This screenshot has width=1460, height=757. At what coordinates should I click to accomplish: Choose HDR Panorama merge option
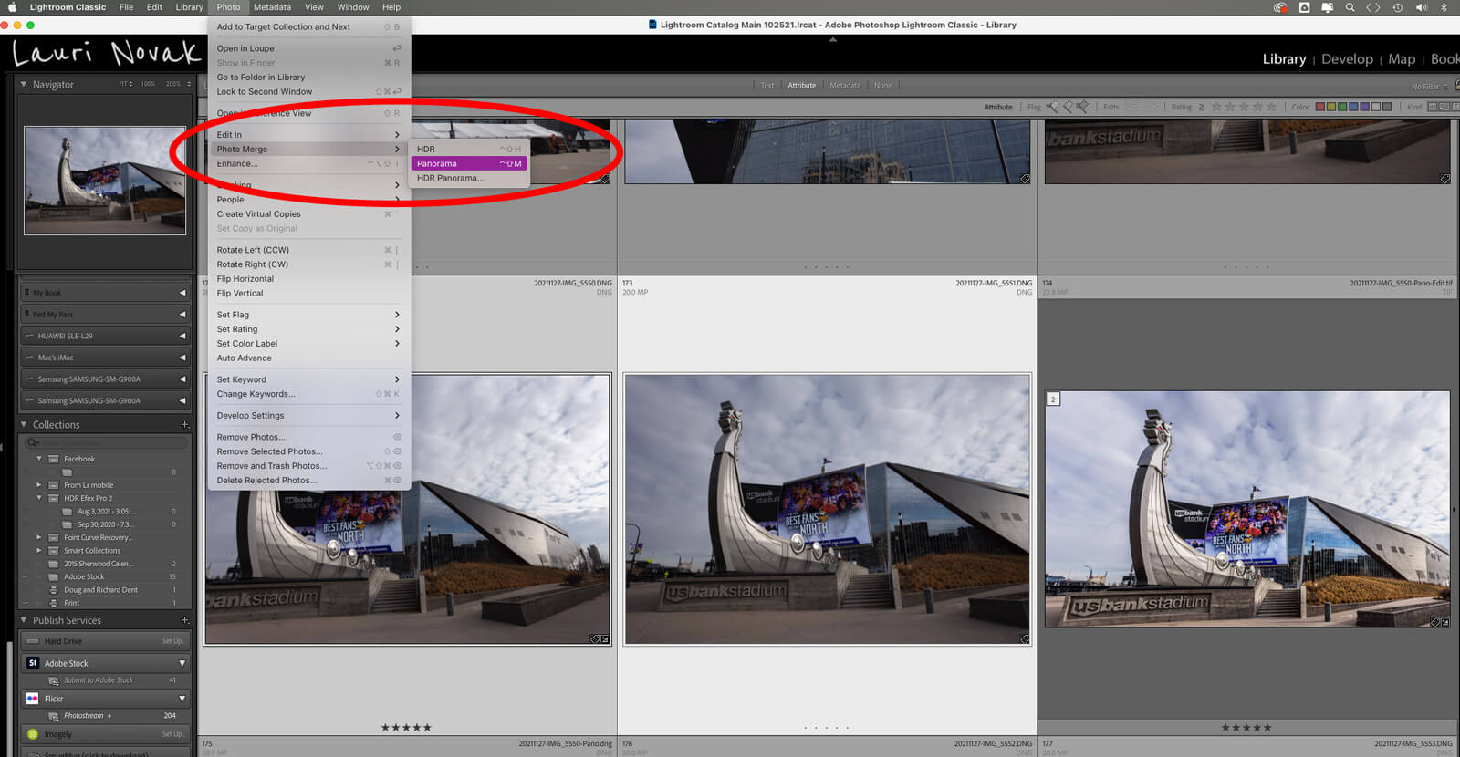coord(450,179)
